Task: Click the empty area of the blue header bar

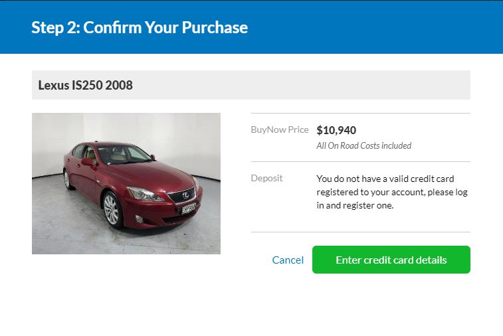Action: (375, 27)
